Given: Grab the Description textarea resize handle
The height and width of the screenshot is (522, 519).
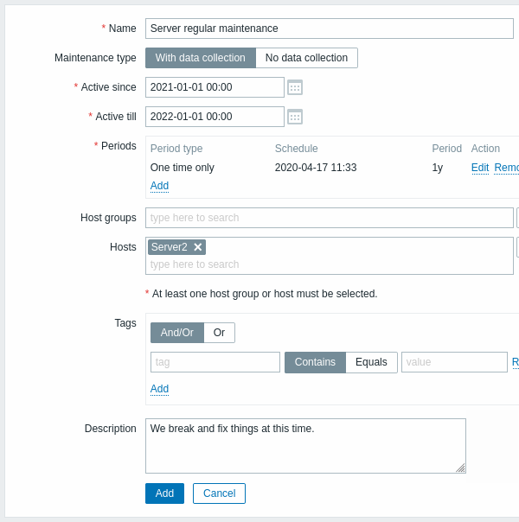Looking at the screenshot, I should tap(460, 468).
